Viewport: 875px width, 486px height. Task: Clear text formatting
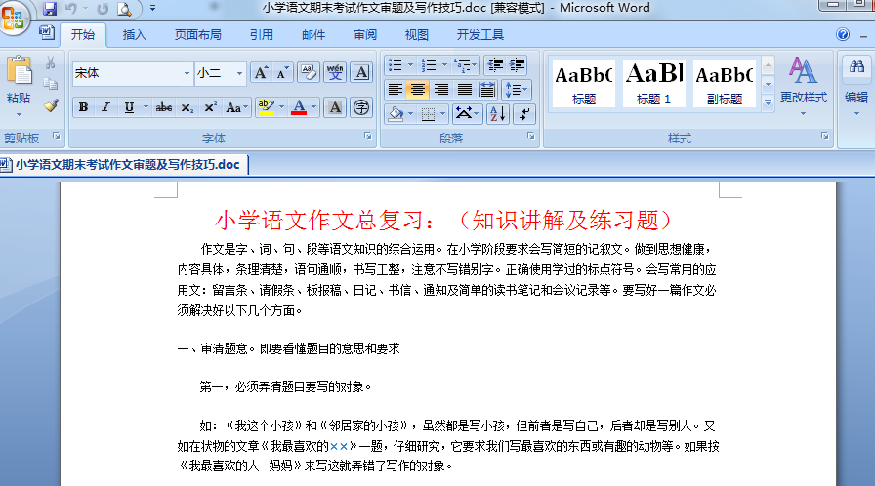pos(308,73)
